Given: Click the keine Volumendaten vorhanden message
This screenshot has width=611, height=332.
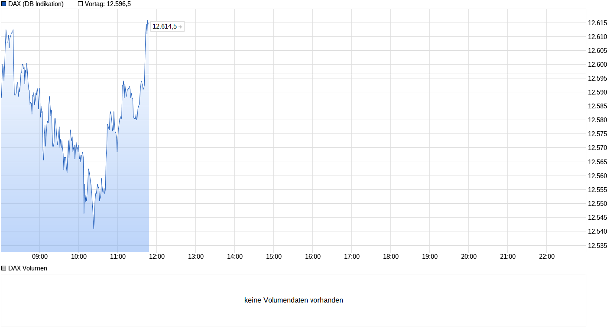Looking at the screenshot, I should 294,300.
